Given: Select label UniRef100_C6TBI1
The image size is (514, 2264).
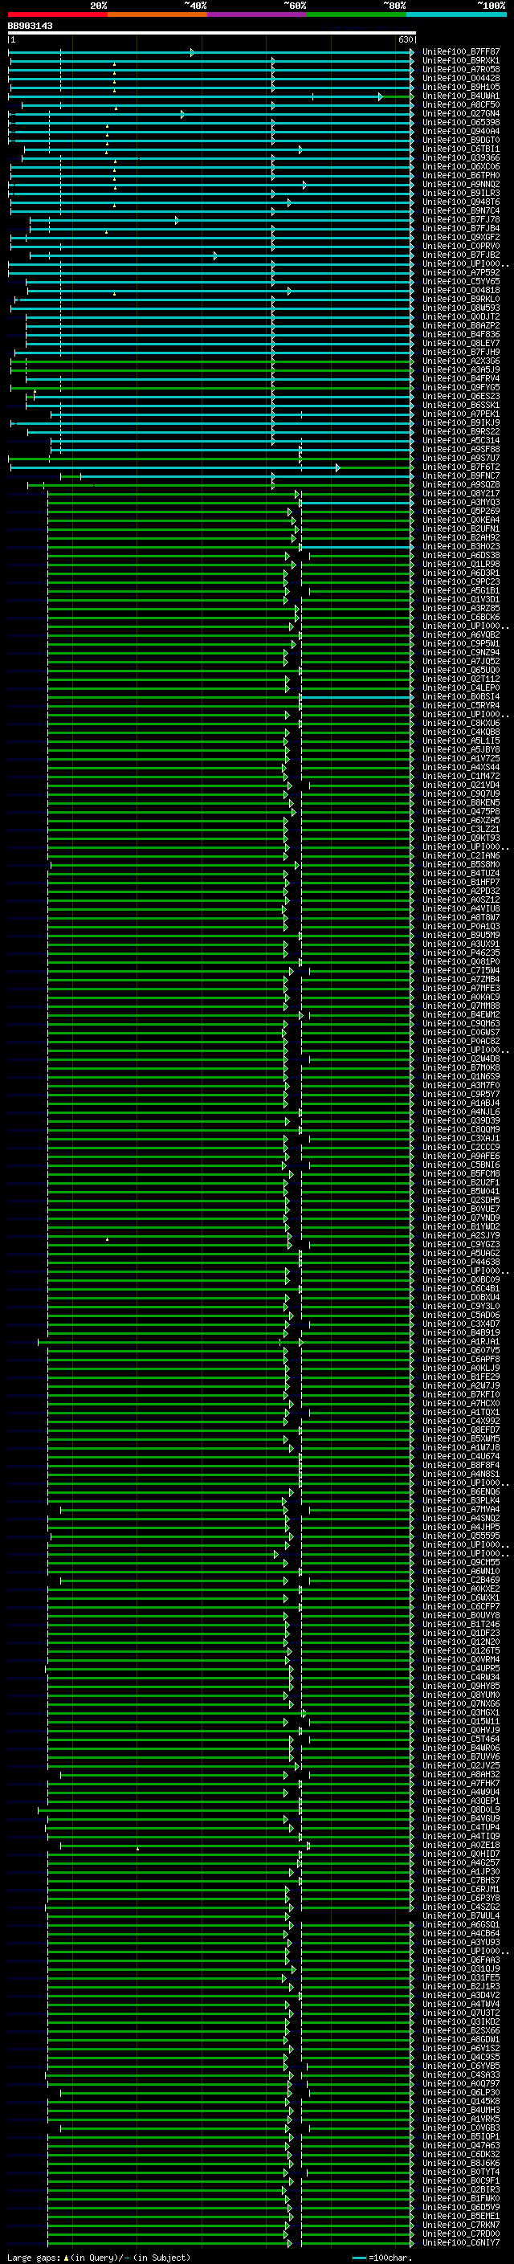Looking at the screenshot, I should 461,149.
